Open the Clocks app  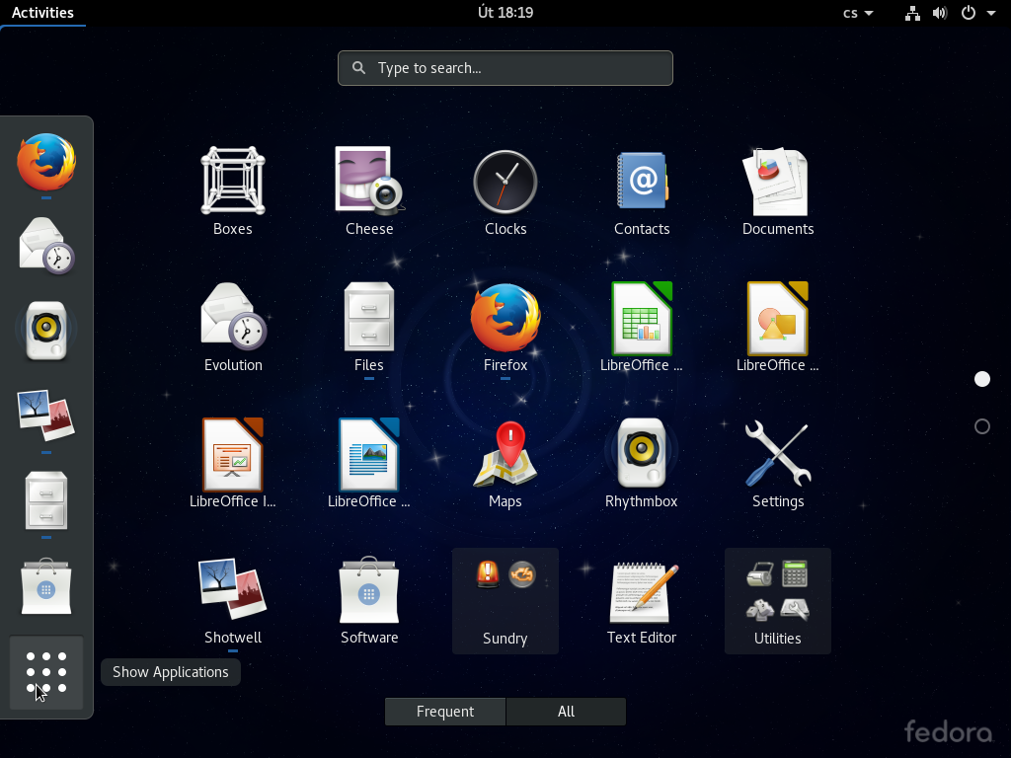click(505, 190)
